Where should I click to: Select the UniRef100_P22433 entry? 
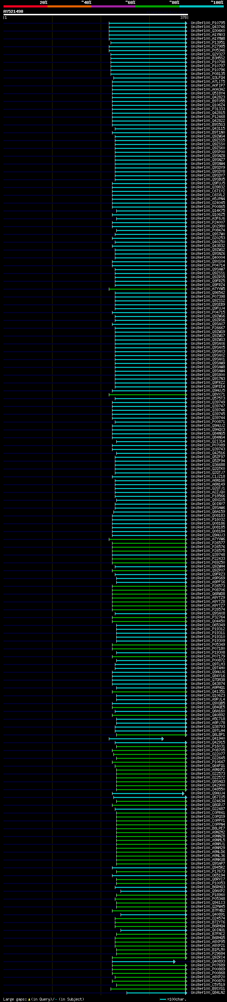[208, 558]
